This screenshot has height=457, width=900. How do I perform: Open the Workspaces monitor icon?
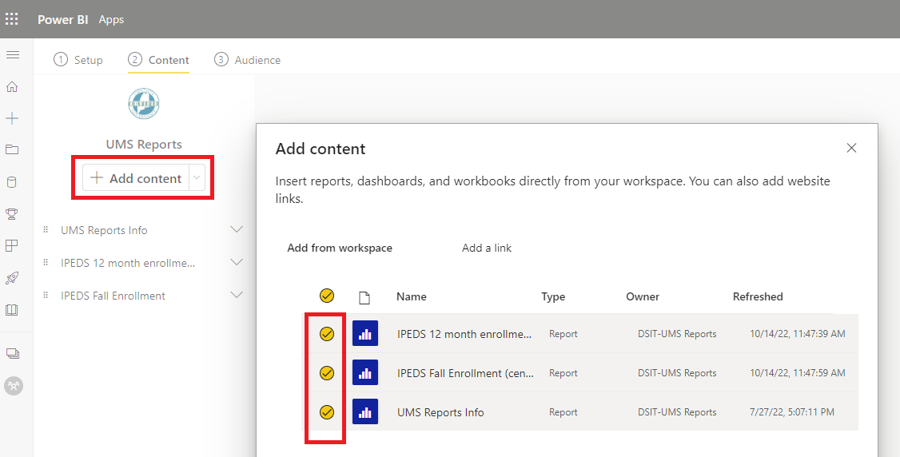point(13,353)
